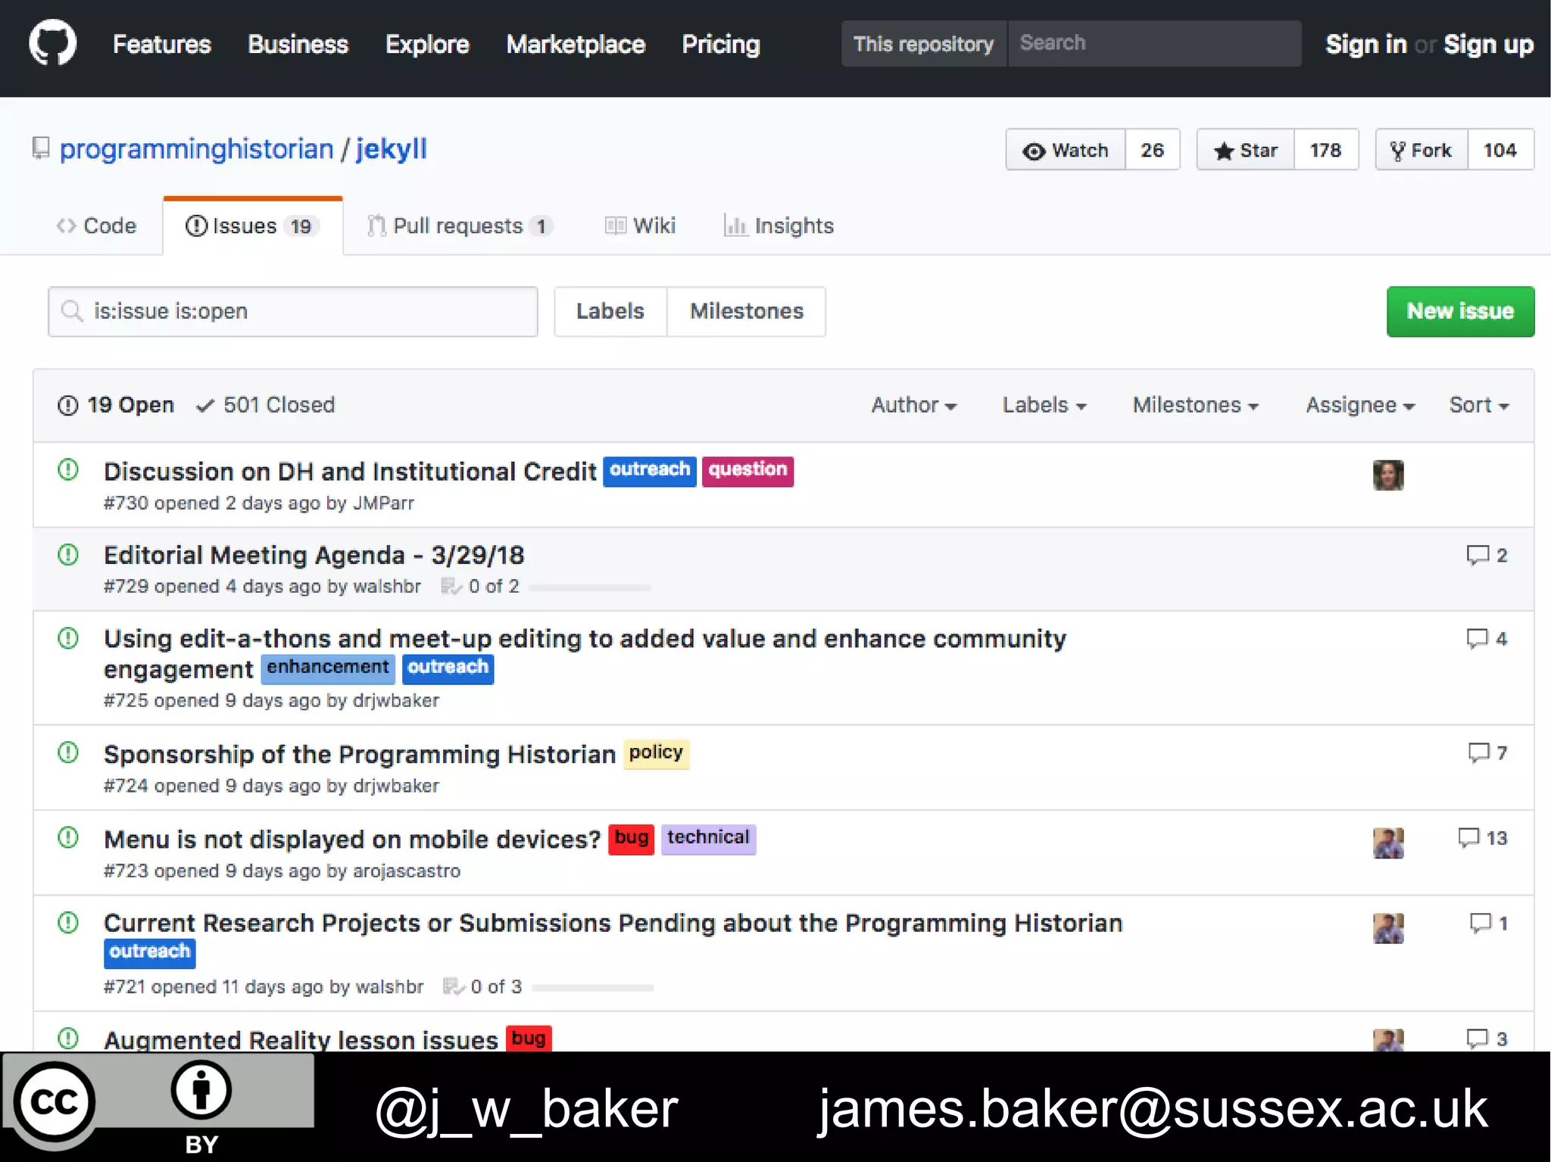Open the jekyll repository link
The image size is (1551, 1162).
[392, 148]
